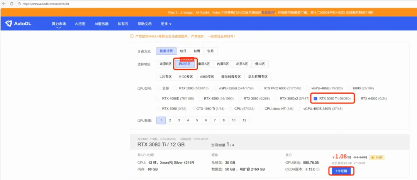Choose 摩尔线程专区 region

tap(231, 77)
